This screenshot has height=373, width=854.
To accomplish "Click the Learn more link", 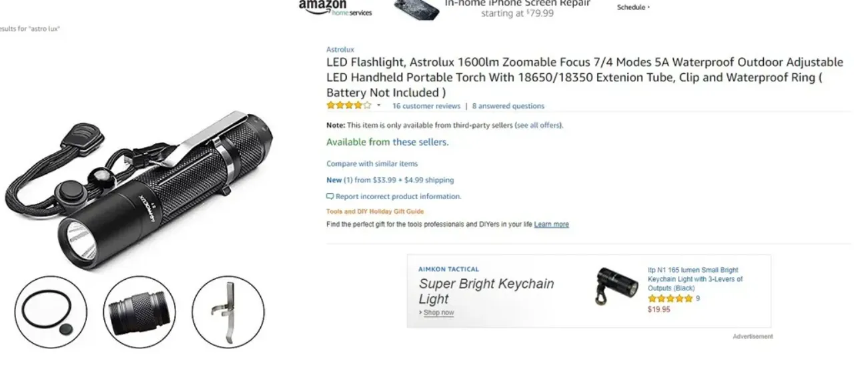I will coord(552,224).
